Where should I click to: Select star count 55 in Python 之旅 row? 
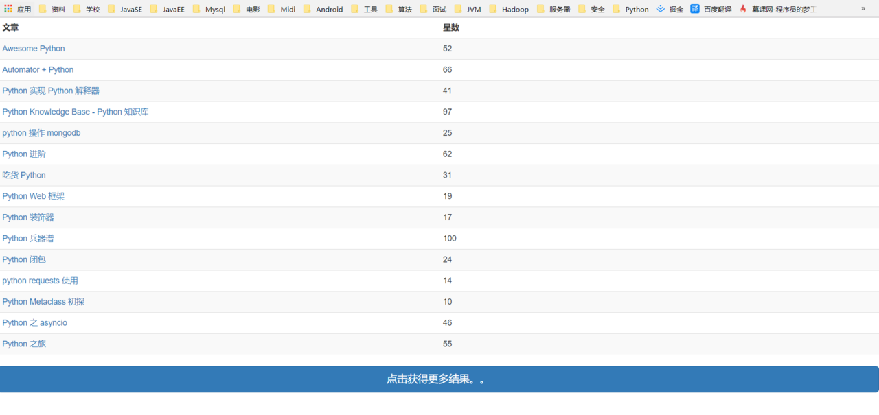coord(448,344)
